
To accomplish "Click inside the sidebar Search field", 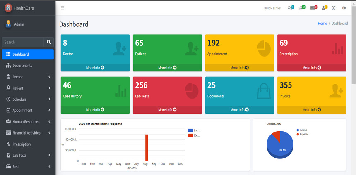I will 23,42.
